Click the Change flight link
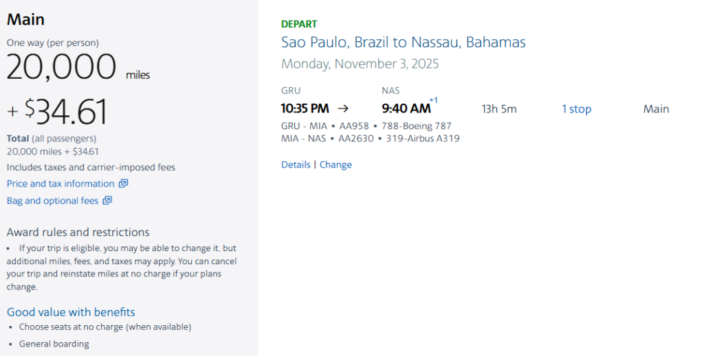704x356 pixels. pyautogui.click(x=335, y=165)
